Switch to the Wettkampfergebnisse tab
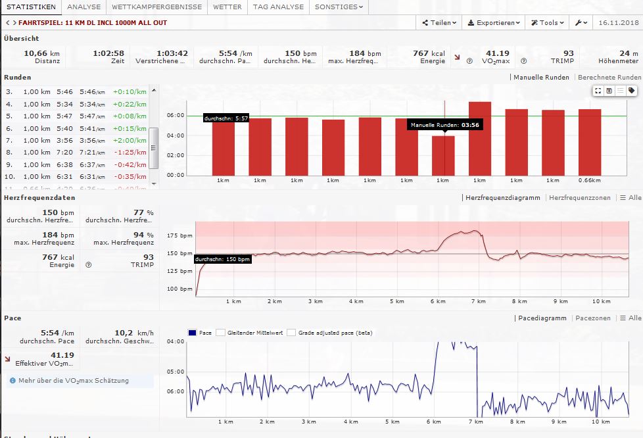643x438 pixels. coord(156,7)
